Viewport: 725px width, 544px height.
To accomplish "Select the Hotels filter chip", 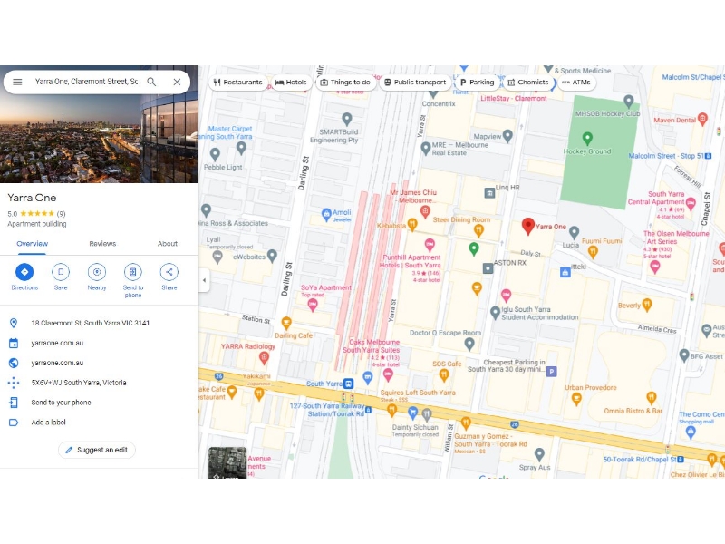I will point(291,83).
